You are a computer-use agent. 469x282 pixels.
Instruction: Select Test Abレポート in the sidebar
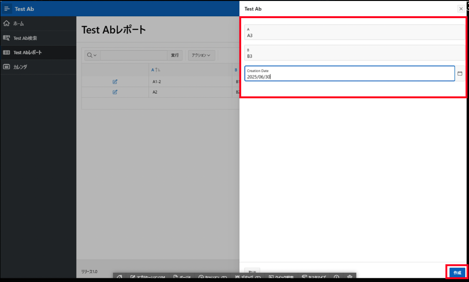coord(27,52)
